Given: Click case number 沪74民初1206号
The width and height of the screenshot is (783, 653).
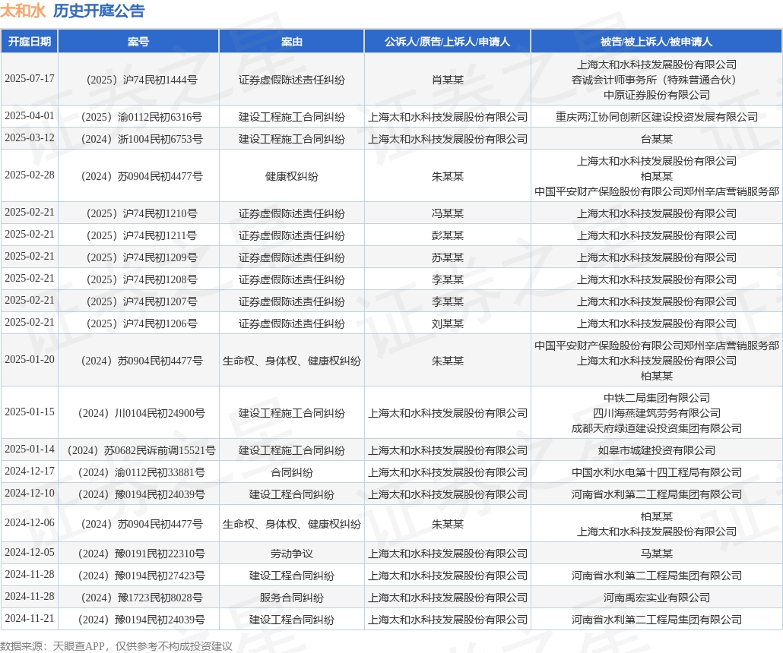Looking at the screenshot, I should coord(142,323).
